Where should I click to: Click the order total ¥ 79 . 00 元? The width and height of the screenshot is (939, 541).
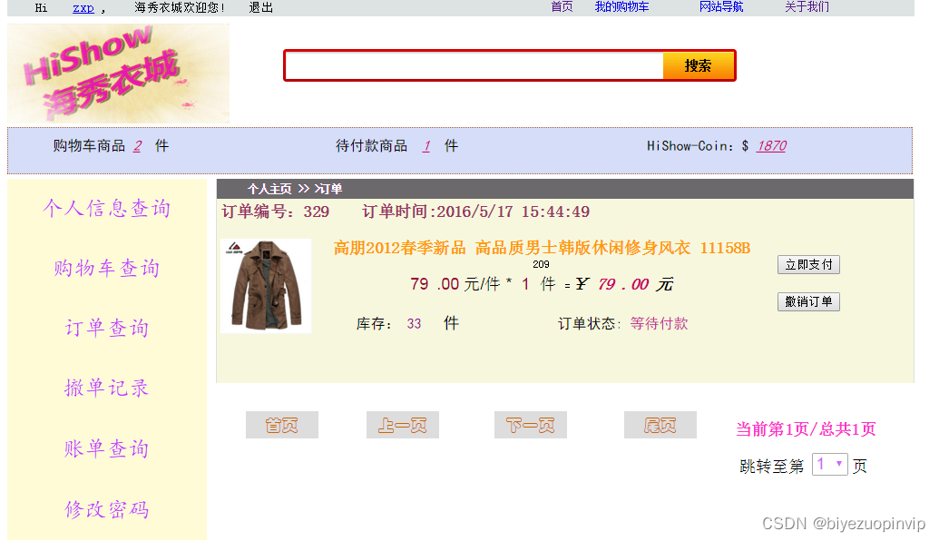click(624, 284)
